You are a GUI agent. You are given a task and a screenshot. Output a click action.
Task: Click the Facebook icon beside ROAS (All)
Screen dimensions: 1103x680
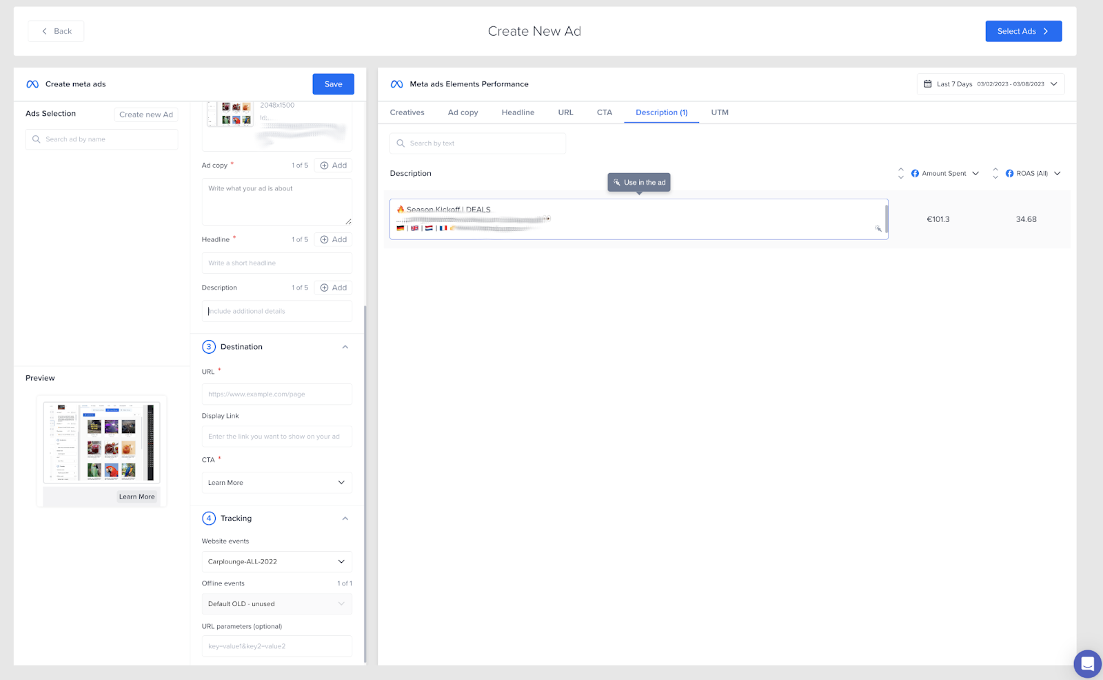[x=1009, y=173]
